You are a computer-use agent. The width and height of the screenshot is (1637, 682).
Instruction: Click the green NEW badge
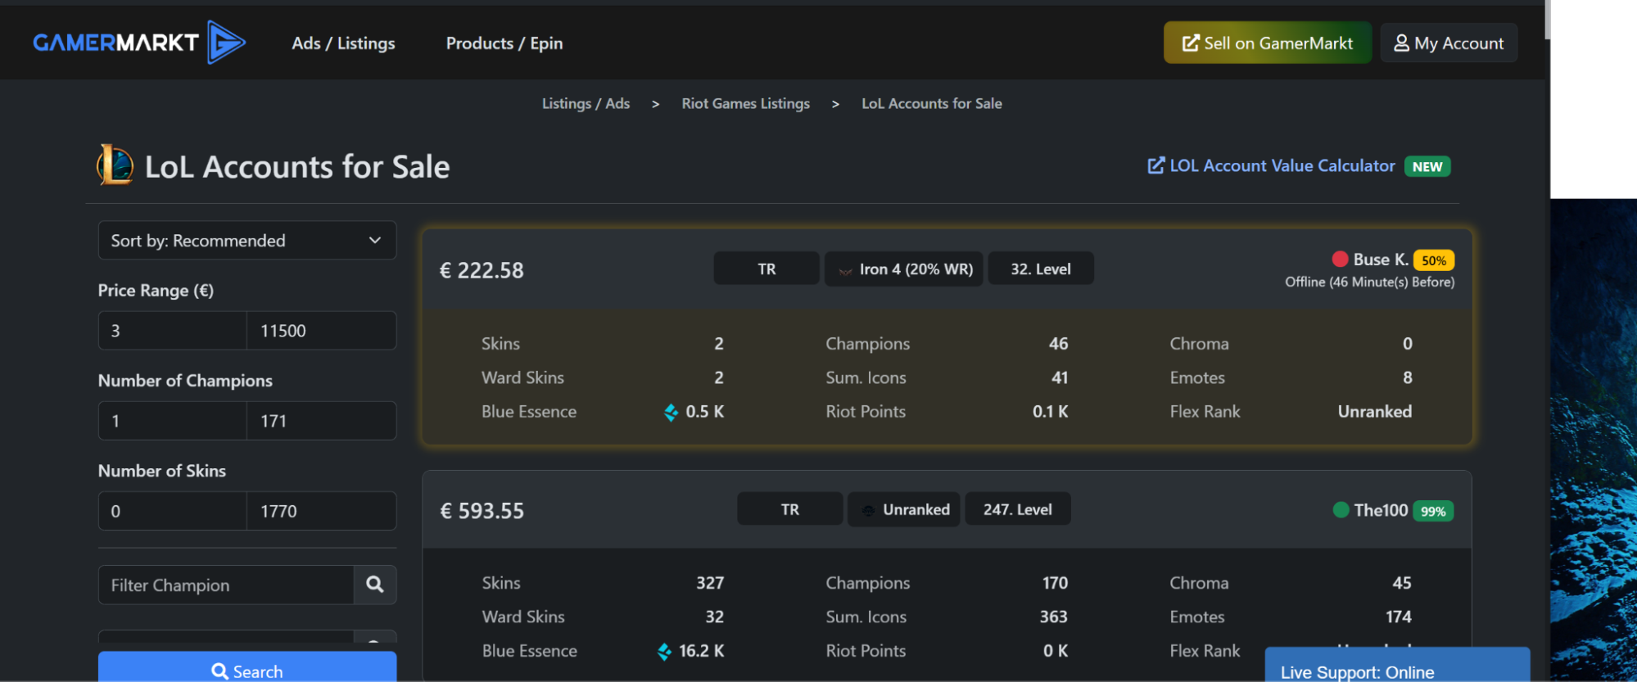coord(1427,166)
